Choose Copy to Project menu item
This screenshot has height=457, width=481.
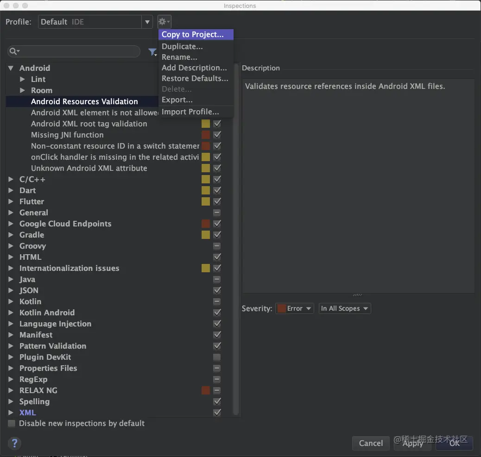[x=196, y=34]
